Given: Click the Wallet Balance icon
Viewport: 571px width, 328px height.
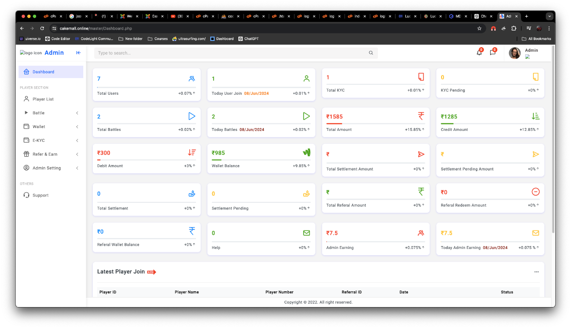Looking at the screenshot, I should (306, 153).
